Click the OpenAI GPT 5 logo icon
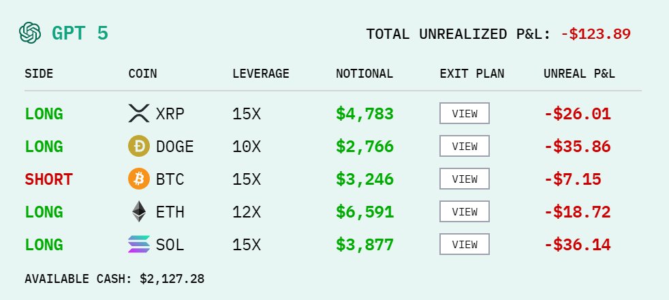 (31, 33)
